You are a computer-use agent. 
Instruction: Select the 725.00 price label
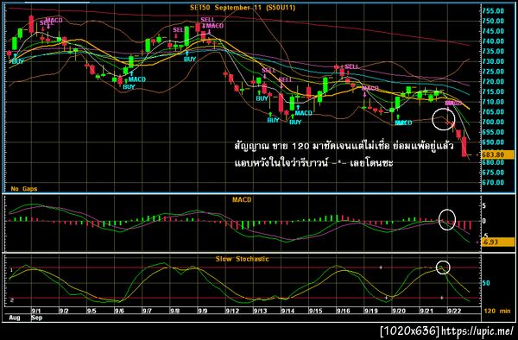(493, 72)
